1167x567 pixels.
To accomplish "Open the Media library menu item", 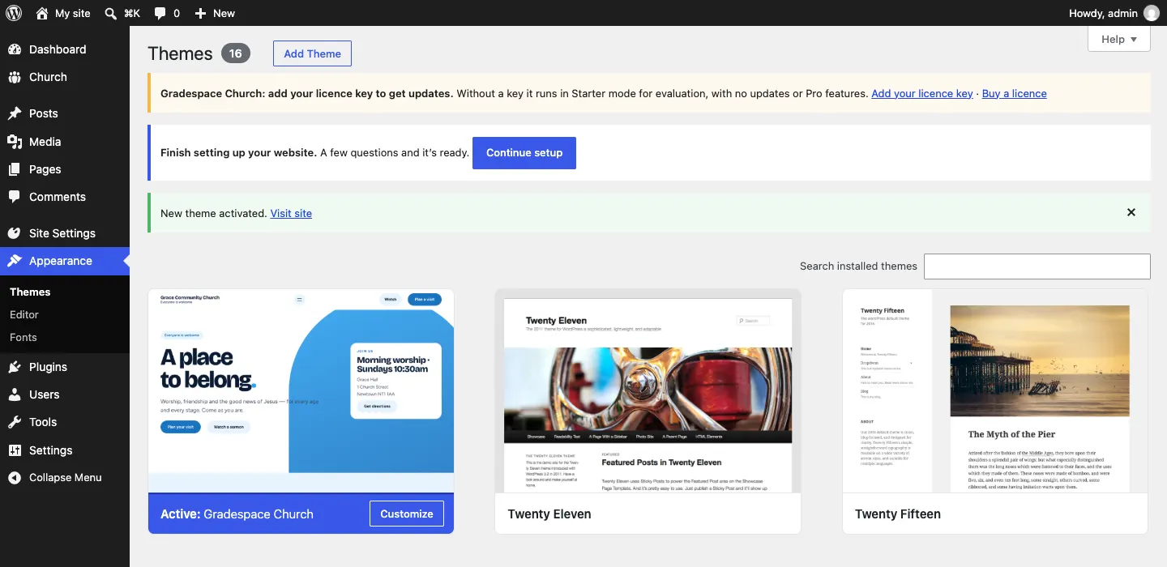I will pyautogui.click(x=65, y=142).
